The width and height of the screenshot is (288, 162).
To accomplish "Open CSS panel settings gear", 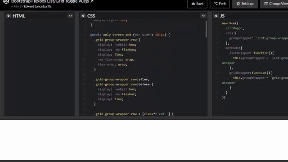I will [x=83, y=16].
